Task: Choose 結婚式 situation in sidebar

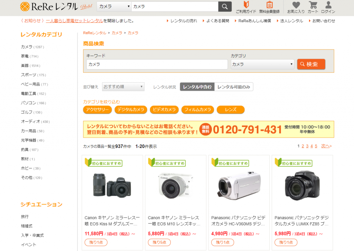Action: click(x=27, y=226)
